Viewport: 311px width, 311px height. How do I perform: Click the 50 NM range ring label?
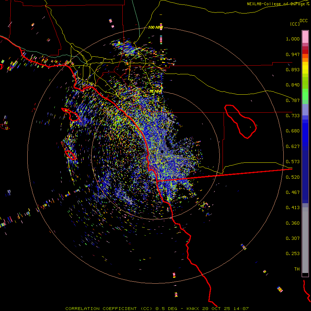[155, 92]
